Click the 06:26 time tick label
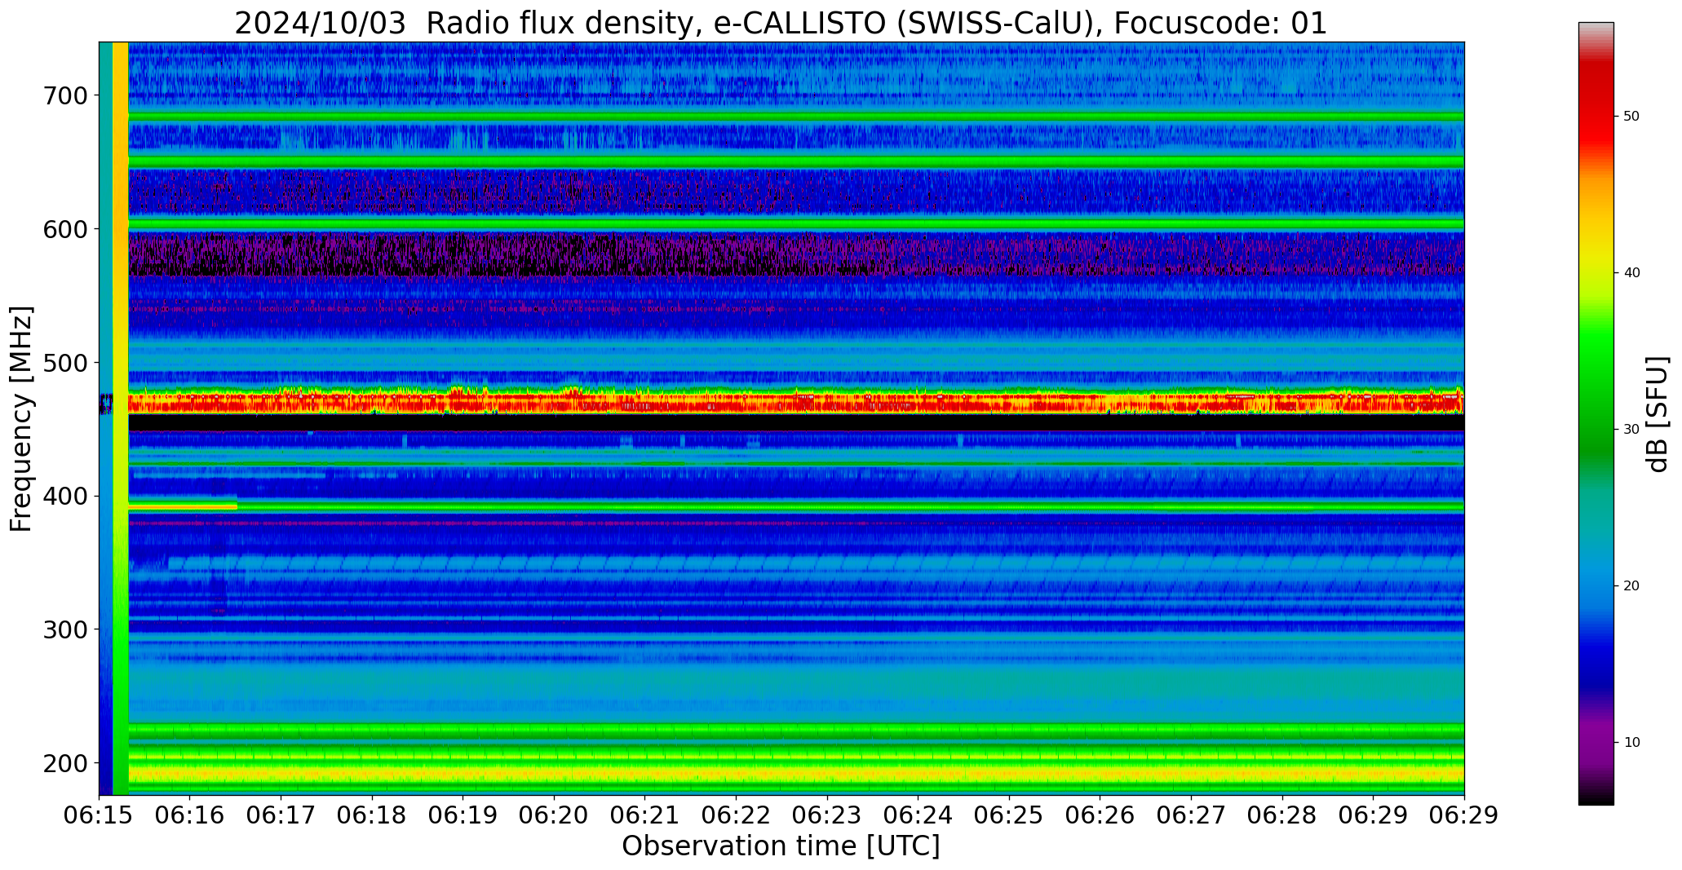 (1100, 815)
